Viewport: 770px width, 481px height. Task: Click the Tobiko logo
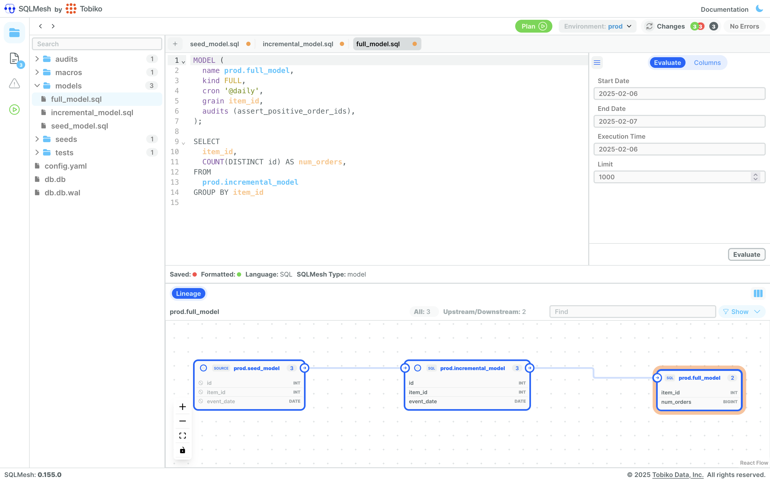[84, 9]
